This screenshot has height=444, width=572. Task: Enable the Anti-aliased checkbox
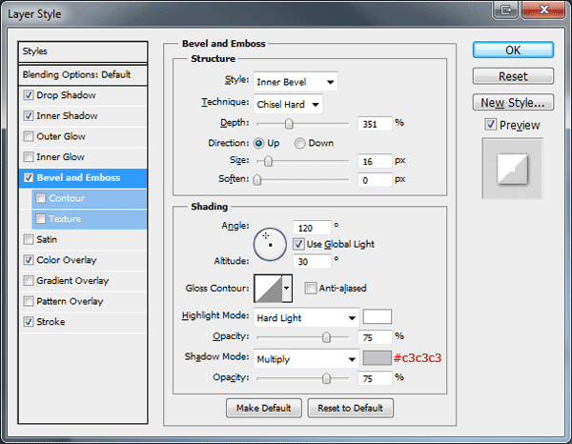(311, 288)
